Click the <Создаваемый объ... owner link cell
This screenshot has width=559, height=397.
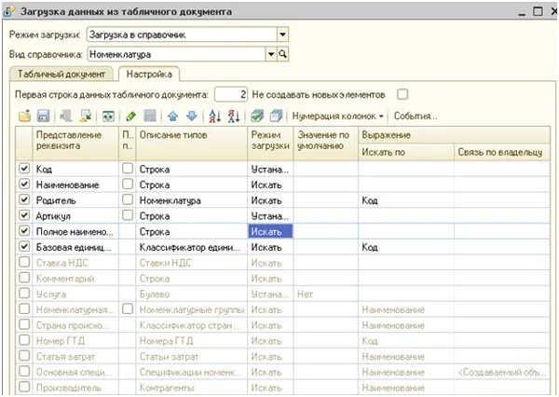coord(502,372)
